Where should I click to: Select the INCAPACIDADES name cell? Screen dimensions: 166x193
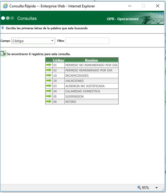coord(91,75)
